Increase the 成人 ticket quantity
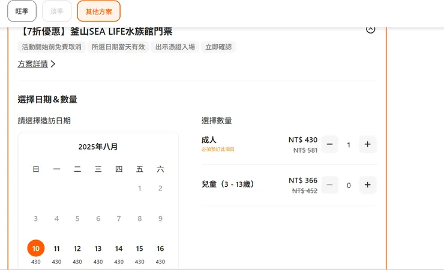Screen dimensions: 444x270 [368, 144]
